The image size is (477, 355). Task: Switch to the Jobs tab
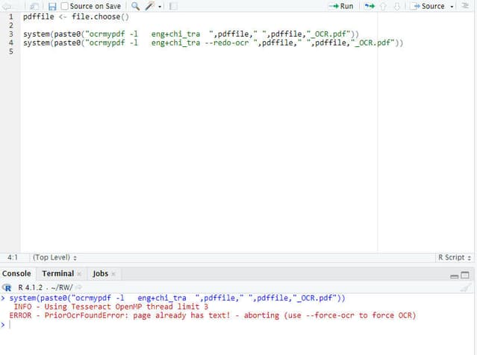tap(100, 274)
